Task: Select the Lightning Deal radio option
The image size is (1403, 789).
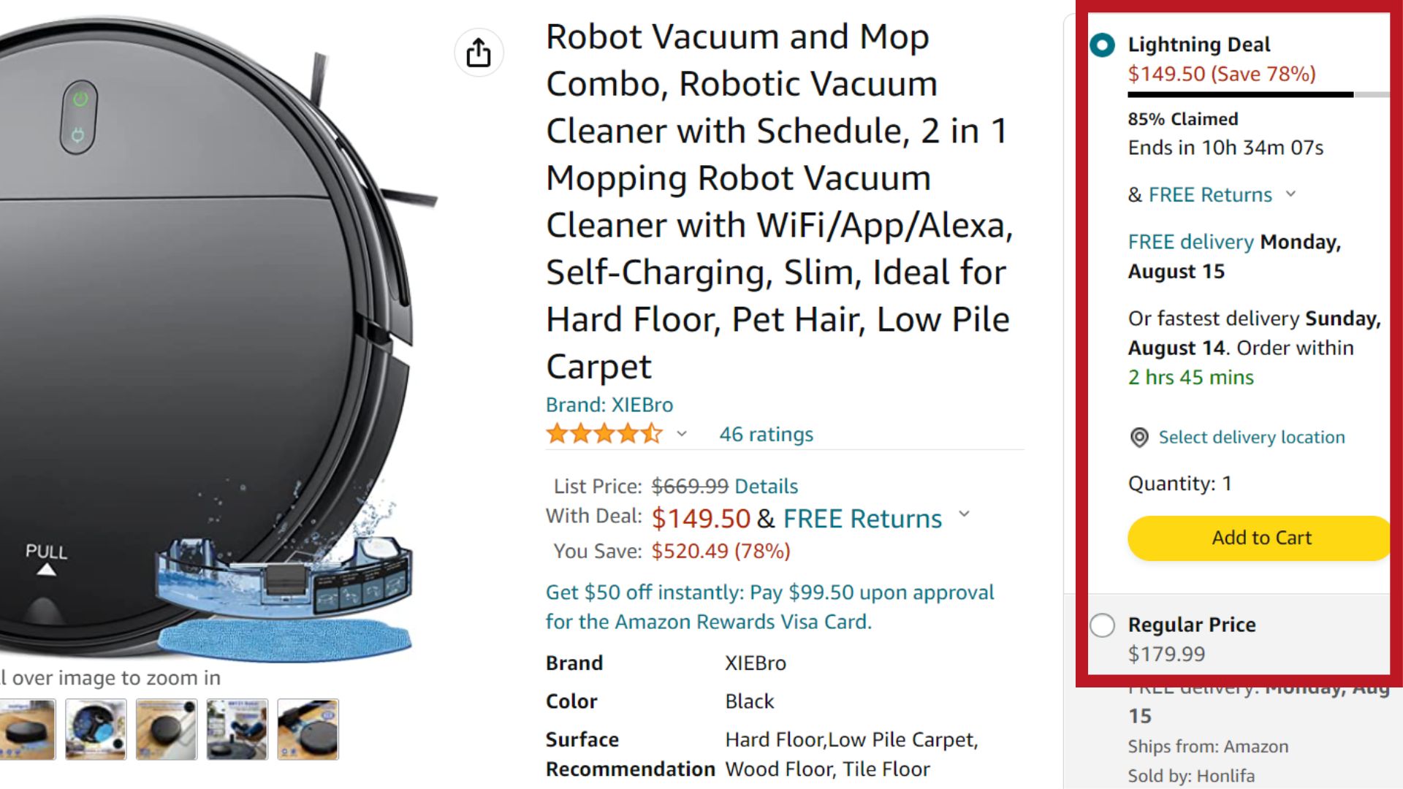Action: tap(1102, 45)
